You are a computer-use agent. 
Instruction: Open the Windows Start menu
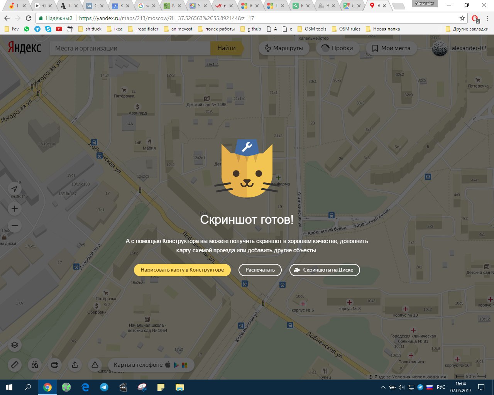(9, 387)
